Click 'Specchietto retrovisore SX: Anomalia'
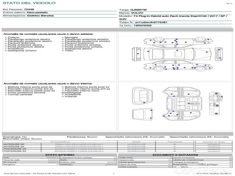 [x=199, y=137]
